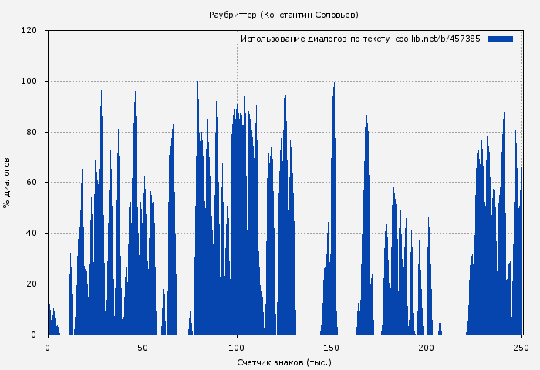This screenshot has width=540, height=370.
Task: Open the coollib.net/b/457385 link text in legend
Action: pyautogui.click(x=437, y=39)
